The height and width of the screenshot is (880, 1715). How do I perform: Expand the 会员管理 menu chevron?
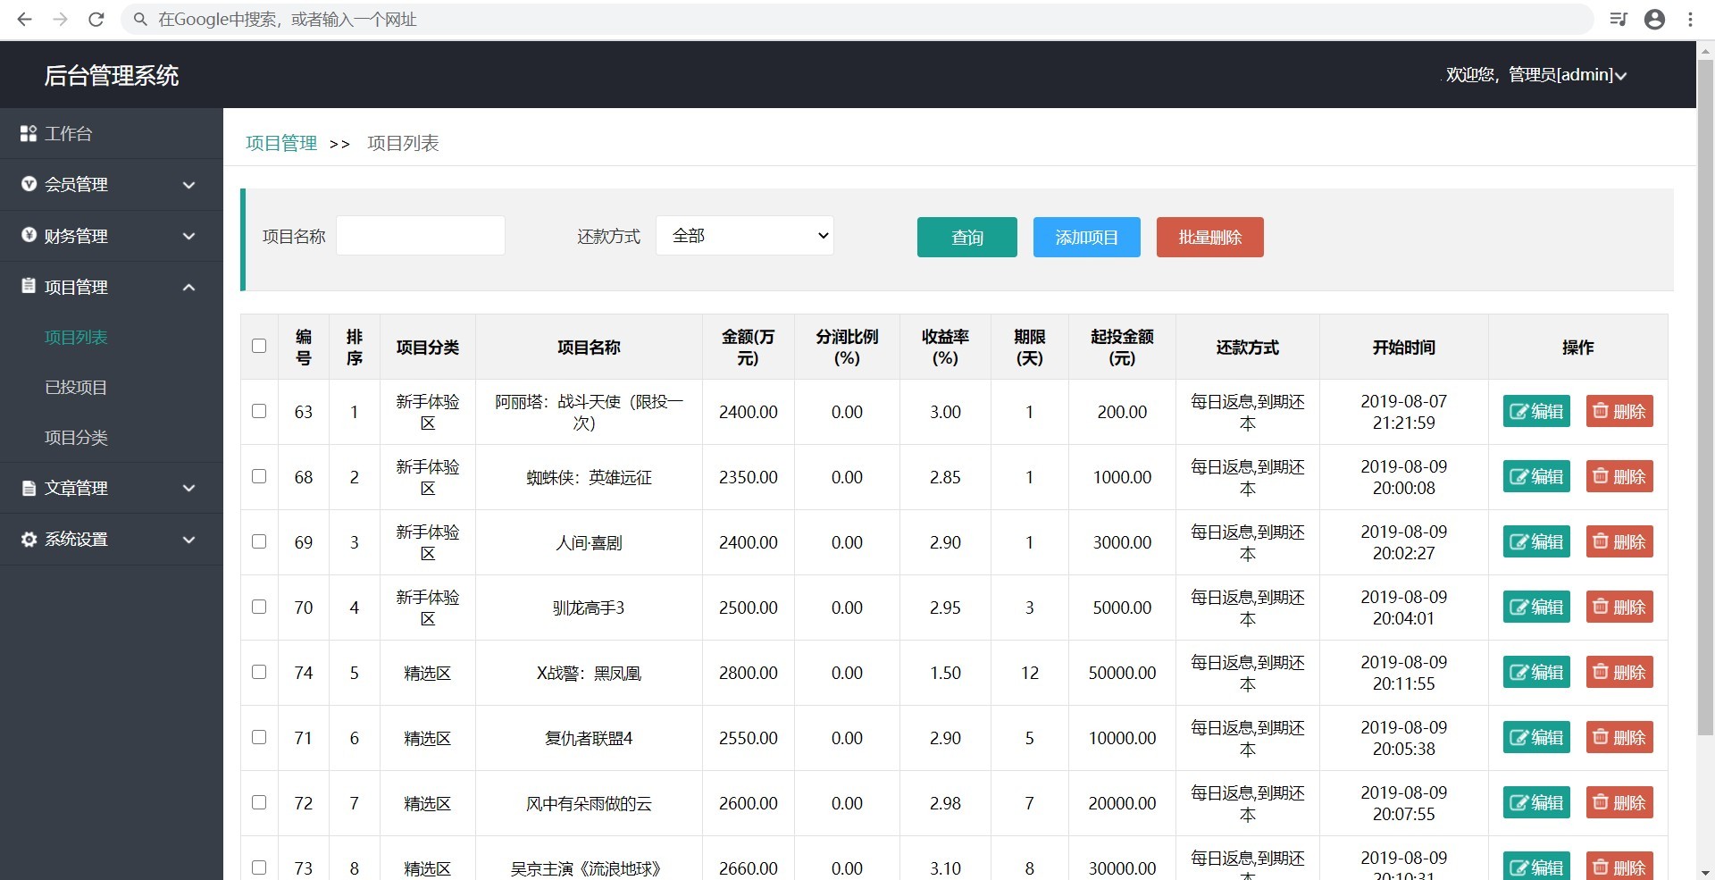[188, 185]
